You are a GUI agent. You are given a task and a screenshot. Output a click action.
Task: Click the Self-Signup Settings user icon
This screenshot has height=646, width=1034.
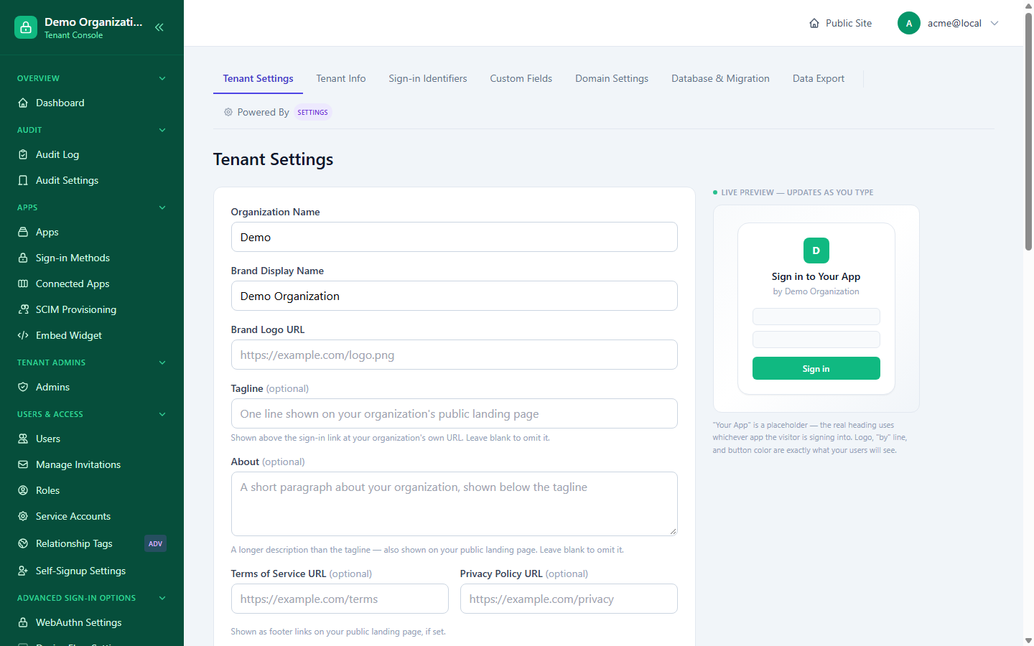click(x=23, y=571)
